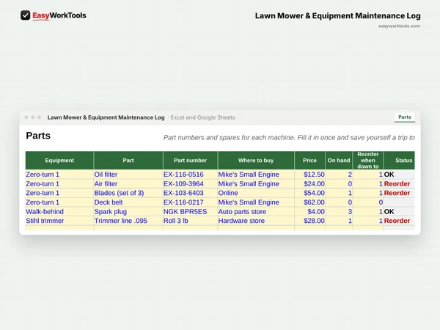Viewport: 440px width, 330px height.
Task: Click the Online where-to-buy cell
Action: 256,193
